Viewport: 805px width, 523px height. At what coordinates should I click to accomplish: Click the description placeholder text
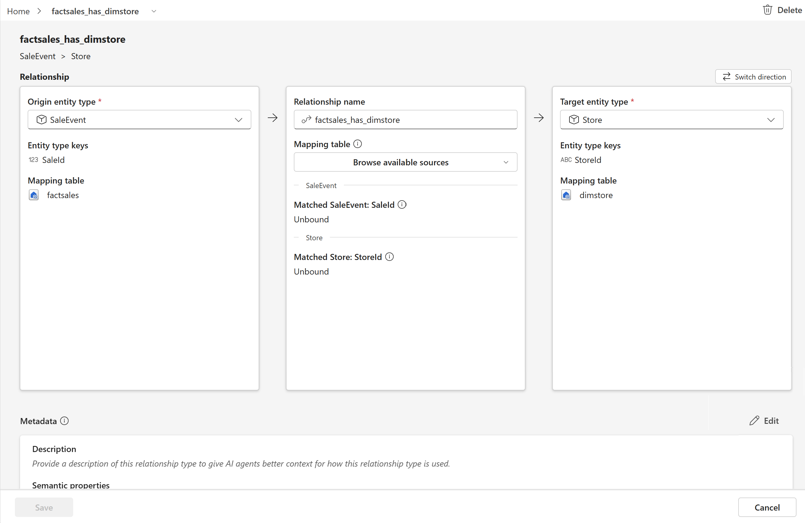(241, 464)
